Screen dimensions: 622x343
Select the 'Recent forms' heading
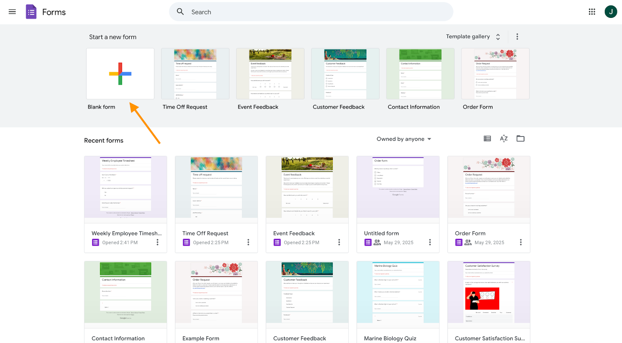pyautogui.click(x=104, y=140)
